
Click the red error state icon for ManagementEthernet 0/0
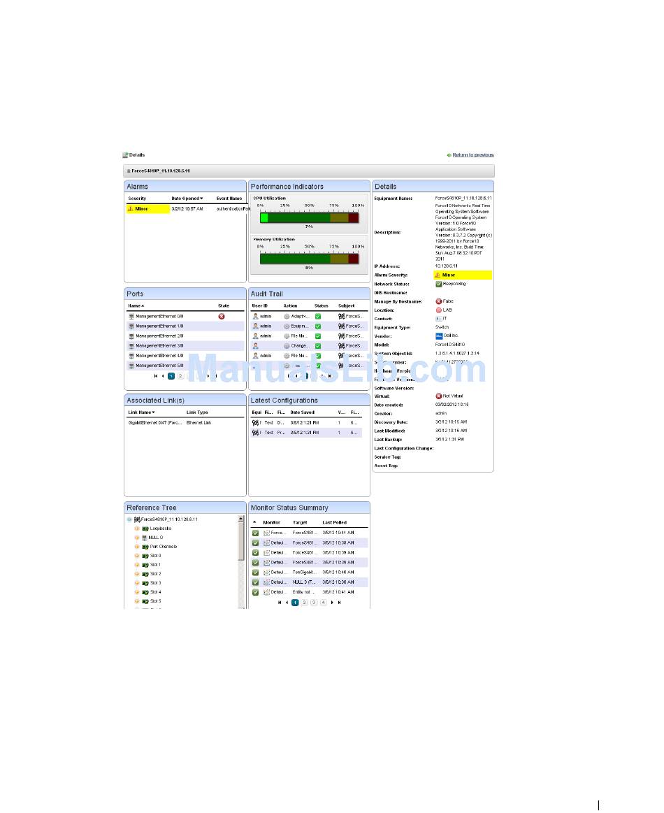pyautogui.click(x=222, y=317)
